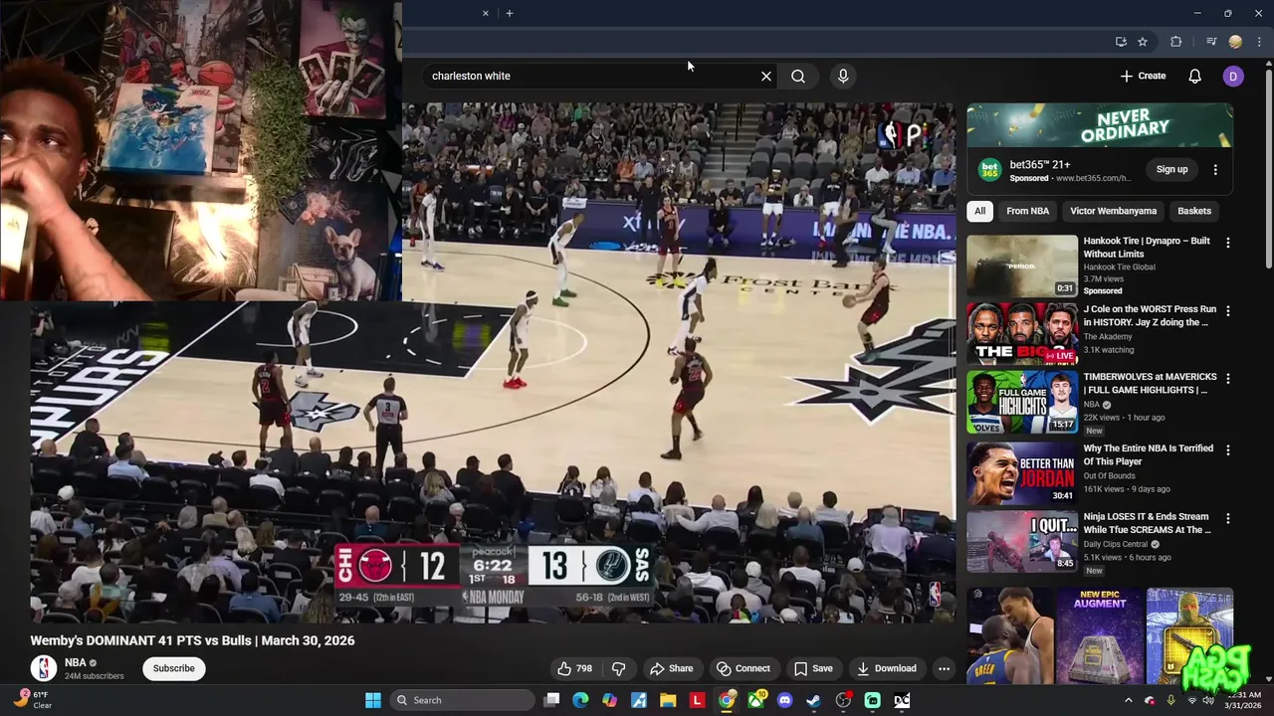This screenshot has height=716, width=1274.
Task: Open the NBA channel avatar
Action: (43, 668)
